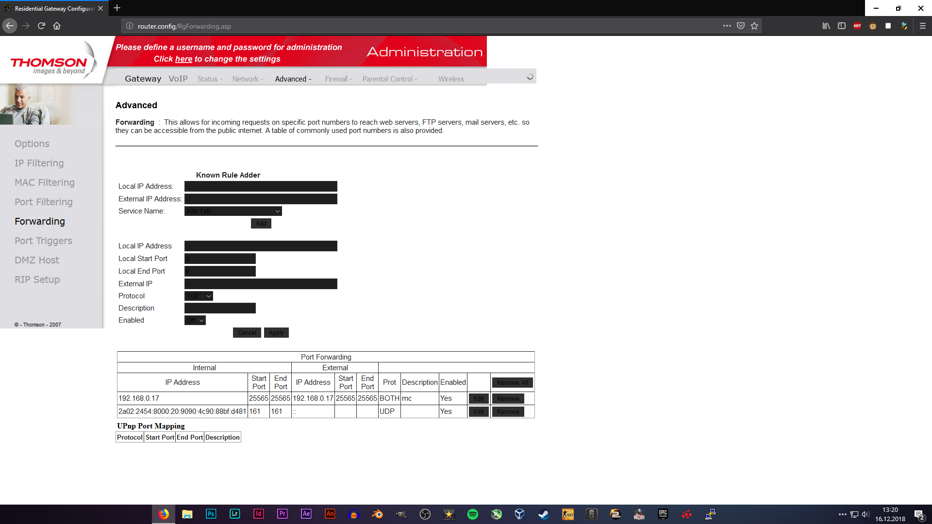Open the Adblock Plus extension
932x524 pixels.
coord(857,26)
